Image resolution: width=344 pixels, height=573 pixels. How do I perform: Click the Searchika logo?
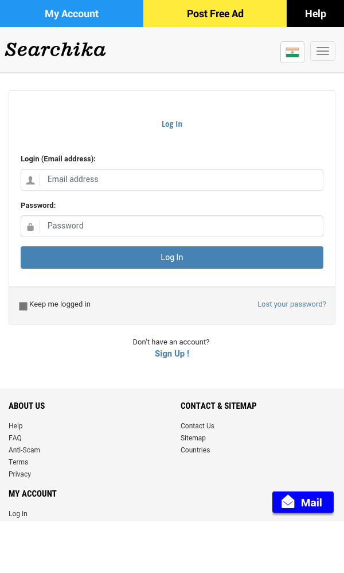56,50
